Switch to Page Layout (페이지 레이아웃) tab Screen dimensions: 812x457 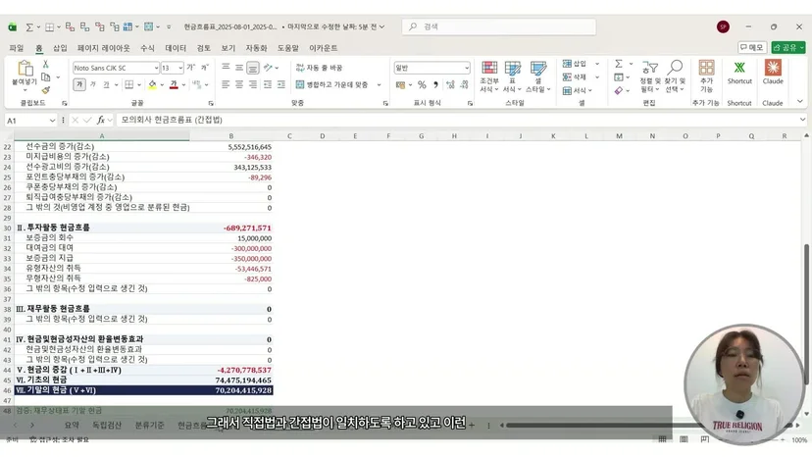point(104,48)
